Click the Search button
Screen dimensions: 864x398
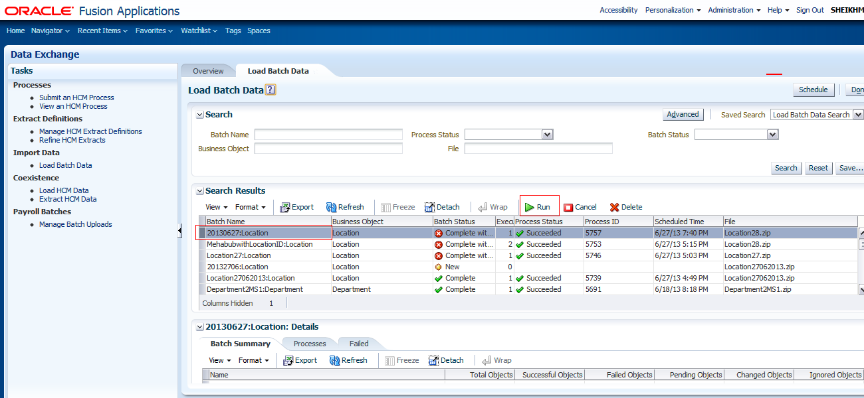coord(786,168)
